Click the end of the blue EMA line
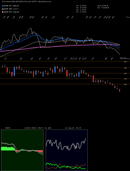 tap(119, 48)
